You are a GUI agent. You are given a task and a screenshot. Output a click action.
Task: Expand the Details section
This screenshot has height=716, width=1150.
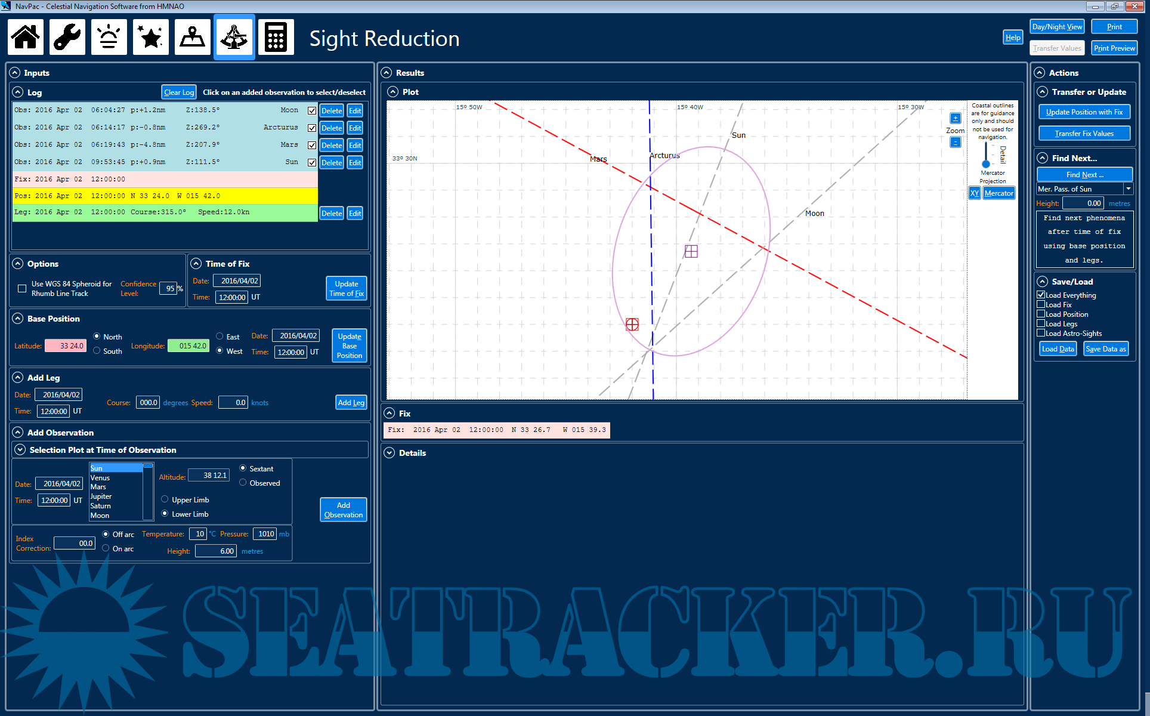389,453
